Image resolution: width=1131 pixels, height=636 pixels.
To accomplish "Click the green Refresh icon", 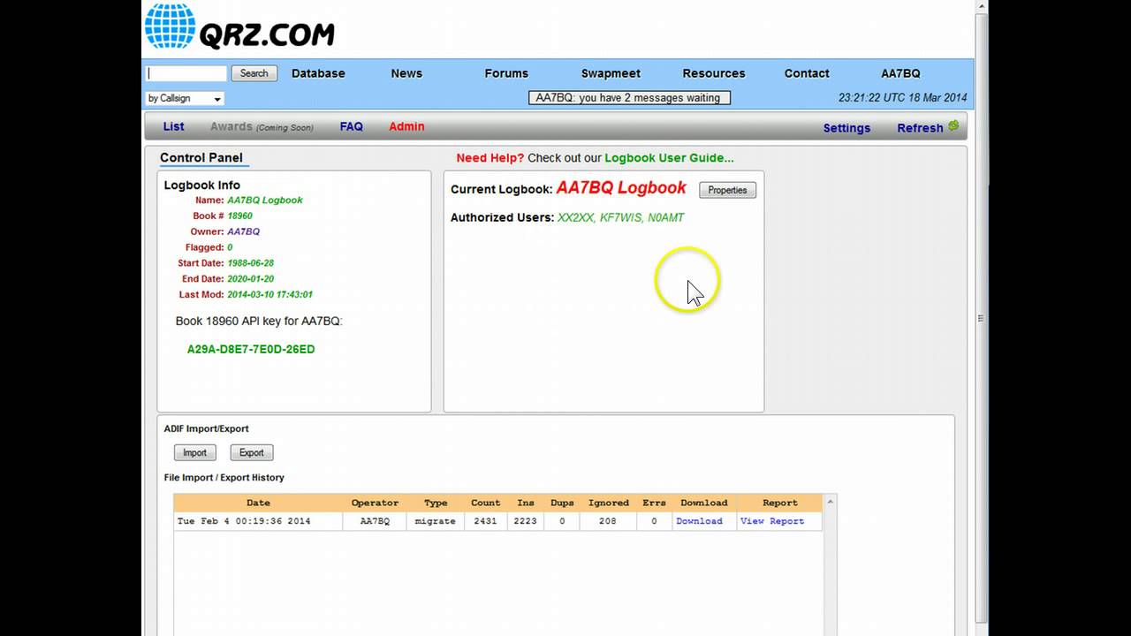I will [x=953, y=126].
